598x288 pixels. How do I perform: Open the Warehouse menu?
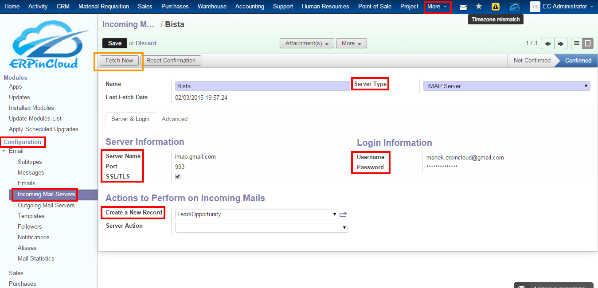212,7
